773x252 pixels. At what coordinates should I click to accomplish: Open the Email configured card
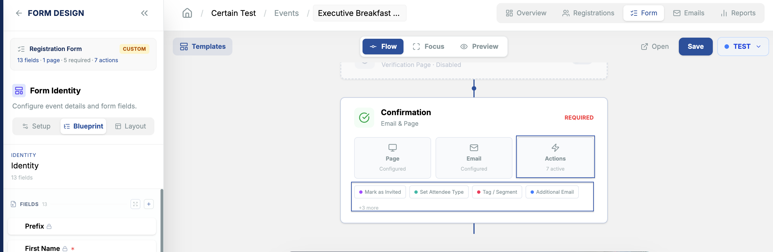click(x=473, y=158)
